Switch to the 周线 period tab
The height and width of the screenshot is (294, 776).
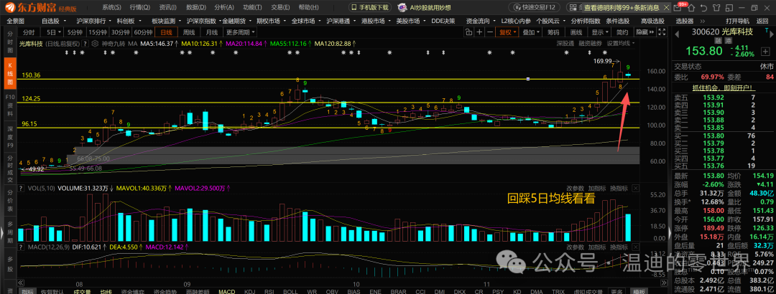tap(188, 32)
